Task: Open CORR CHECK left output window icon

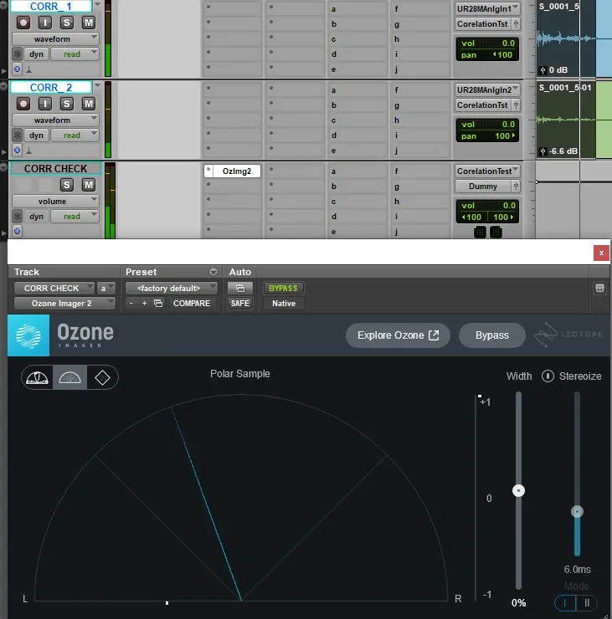Action: click(x=480, y=232)
